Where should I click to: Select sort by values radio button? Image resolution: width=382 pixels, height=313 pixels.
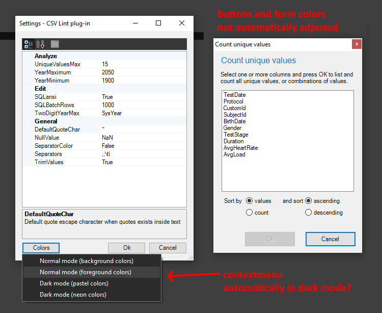(249, 201)
